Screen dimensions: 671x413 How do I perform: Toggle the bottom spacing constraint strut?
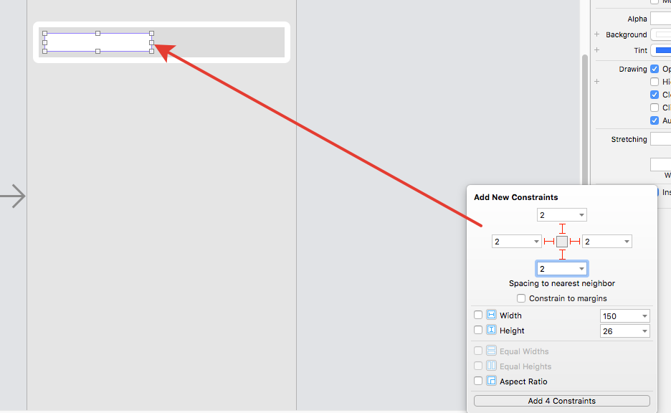pos(562,255)
